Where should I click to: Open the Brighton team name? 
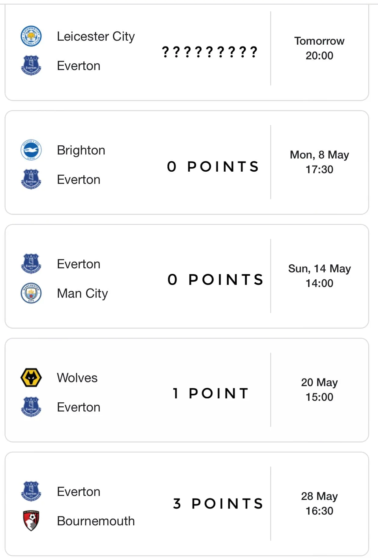(81, 150)
